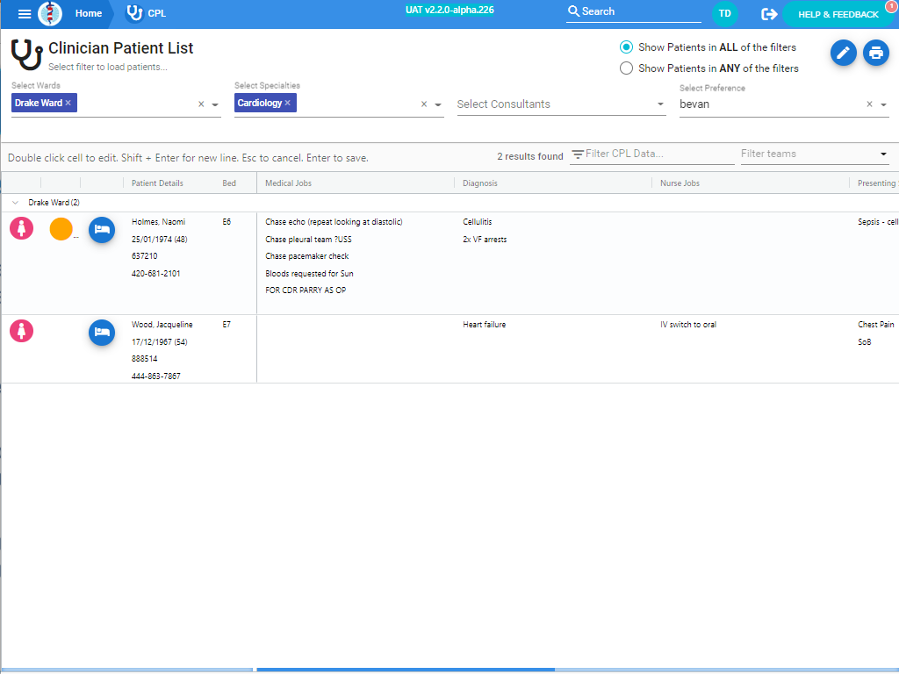Click the pencil edit button
This screenshot has height=674, width=899.
pyautogui.click(x=844, y=53)
